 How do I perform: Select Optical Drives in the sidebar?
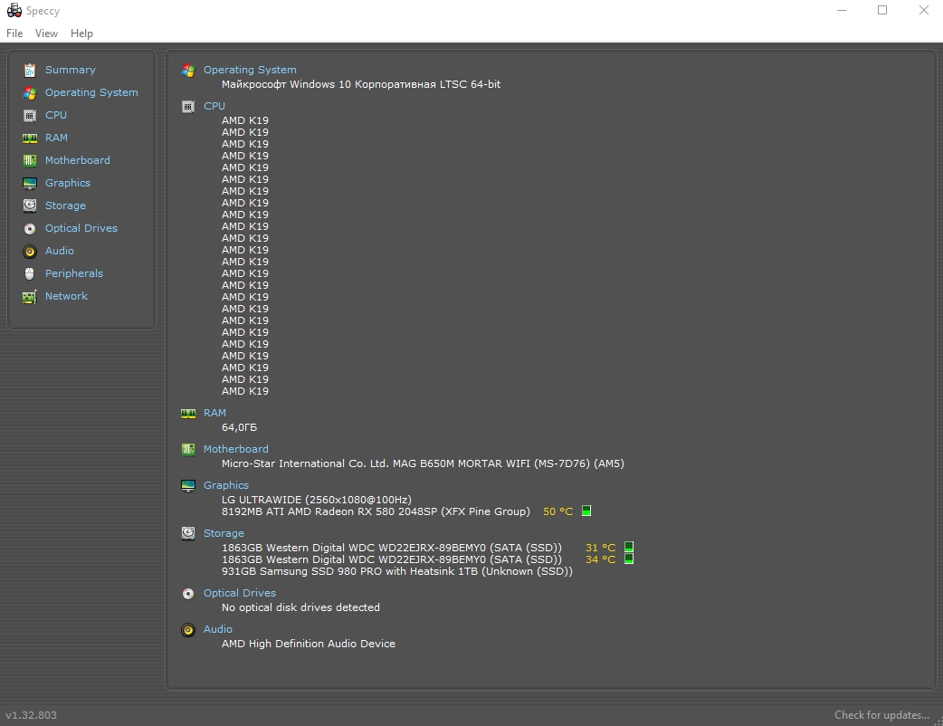point(81,228)
